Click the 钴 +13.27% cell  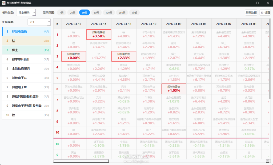click(x=99, y=56)
